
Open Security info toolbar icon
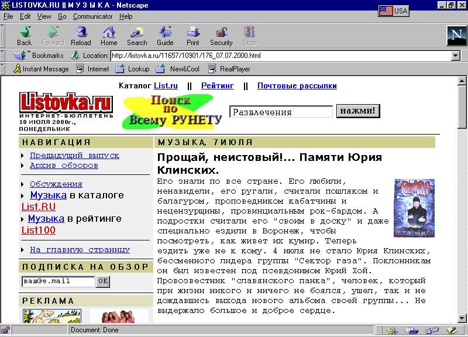[221, 36]
